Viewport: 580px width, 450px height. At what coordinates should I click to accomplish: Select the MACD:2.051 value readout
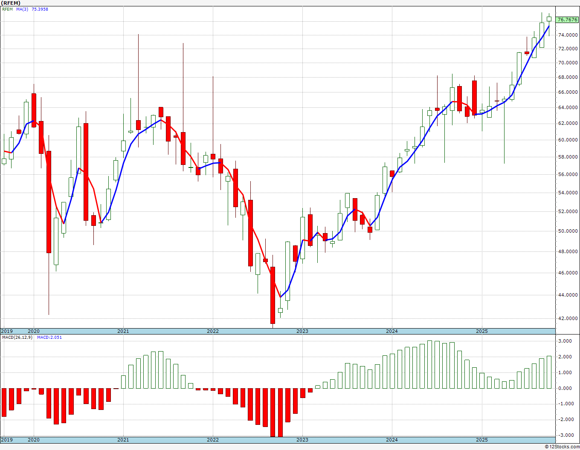click(49, 337)
